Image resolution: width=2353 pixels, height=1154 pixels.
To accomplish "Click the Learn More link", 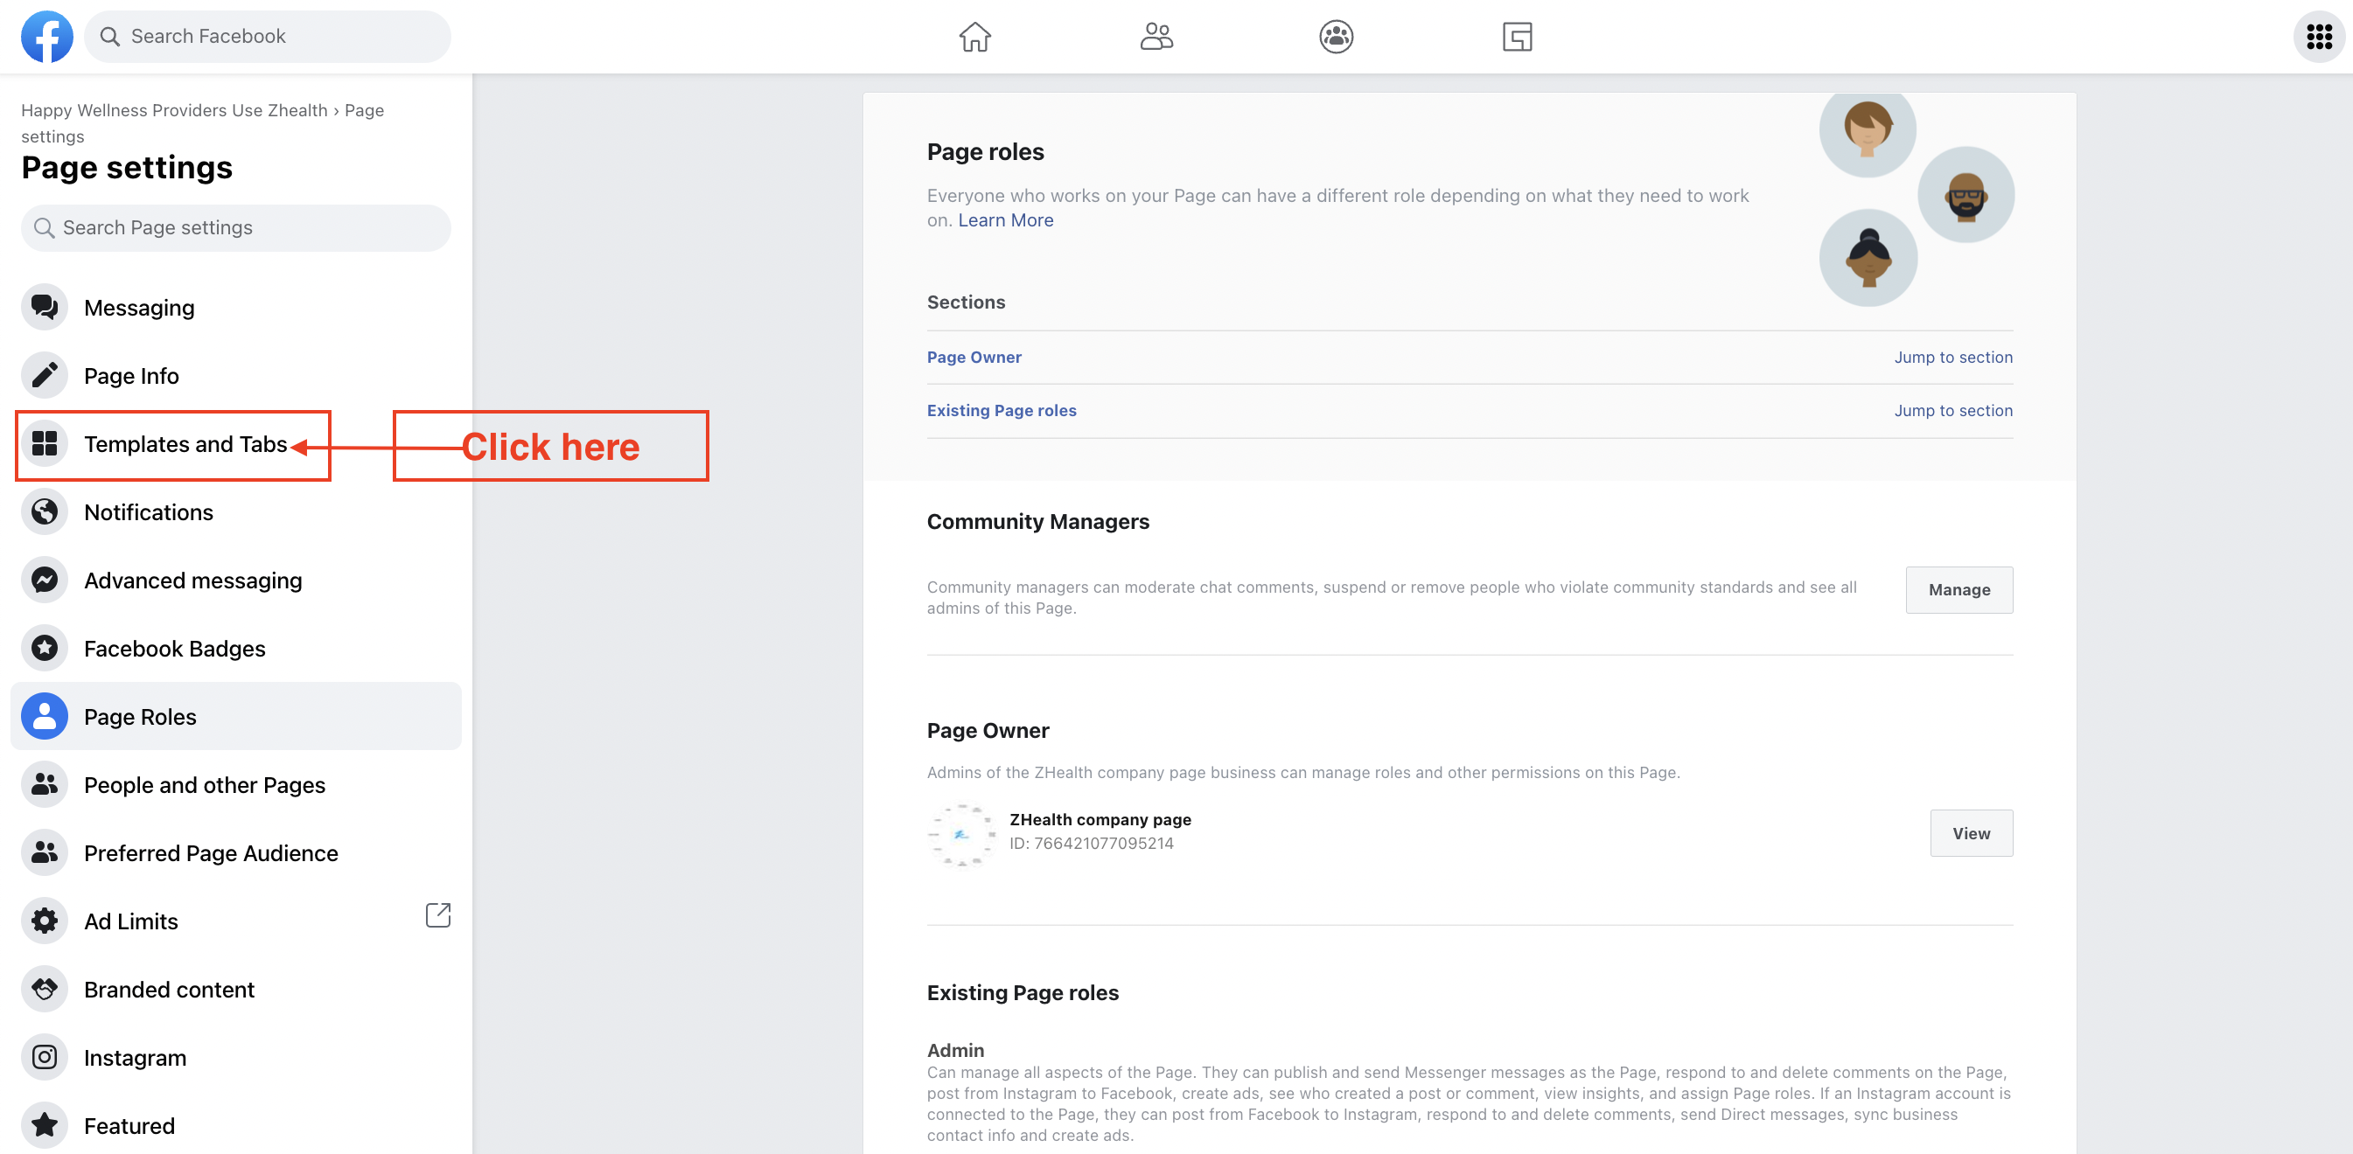I will coord(1005,220).
